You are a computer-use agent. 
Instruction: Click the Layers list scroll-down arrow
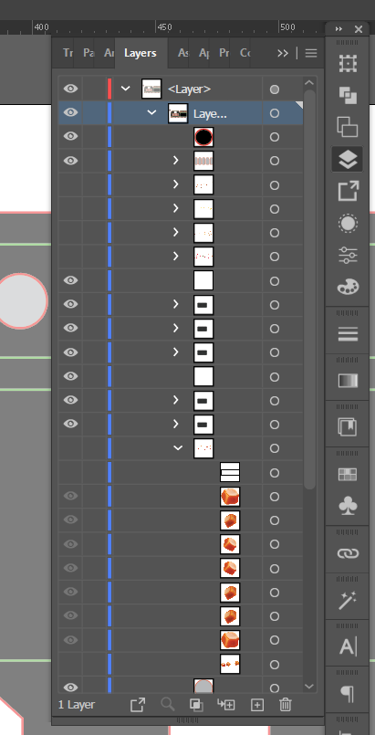(309, 687)
